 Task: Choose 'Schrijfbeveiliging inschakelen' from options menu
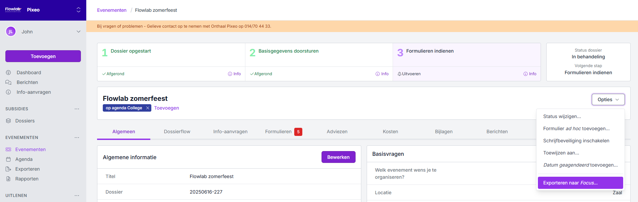tap(576, 141)
